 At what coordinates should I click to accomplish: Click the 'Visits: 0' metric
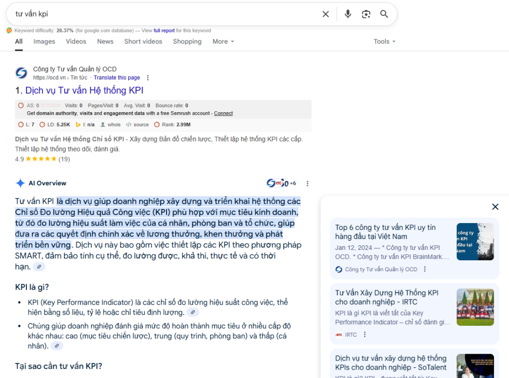[x=74, y=105]
